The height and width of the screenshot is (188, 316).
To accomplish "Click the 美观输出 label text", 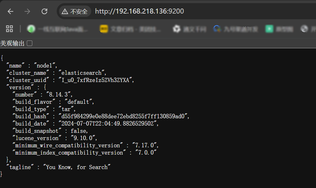I will (x=12, y=44).
